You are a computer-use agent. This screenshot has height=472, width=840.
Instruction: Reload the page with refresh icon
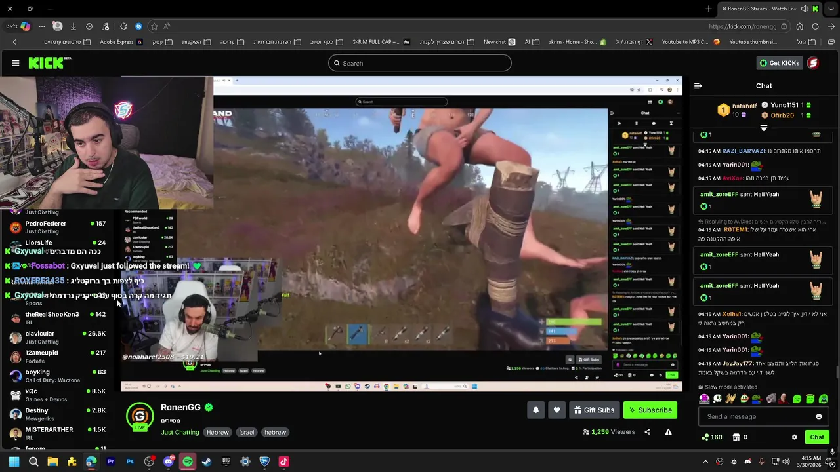[x=815, y=26]
